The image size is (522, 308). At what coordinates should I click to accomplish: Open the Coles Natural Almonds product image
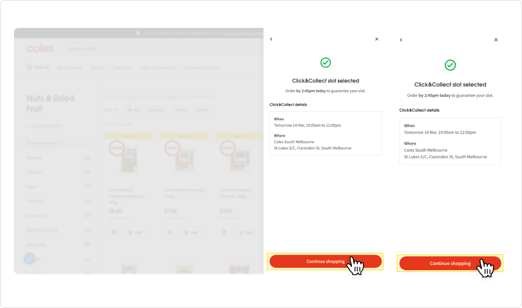(185, 160)
